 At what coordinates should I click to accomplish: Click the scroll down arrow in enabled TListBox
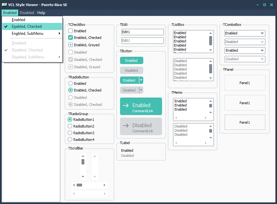tap(210, 50)
